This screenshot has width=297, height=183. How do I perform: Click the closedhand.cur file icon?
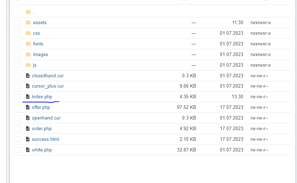(x=28, y=76)
